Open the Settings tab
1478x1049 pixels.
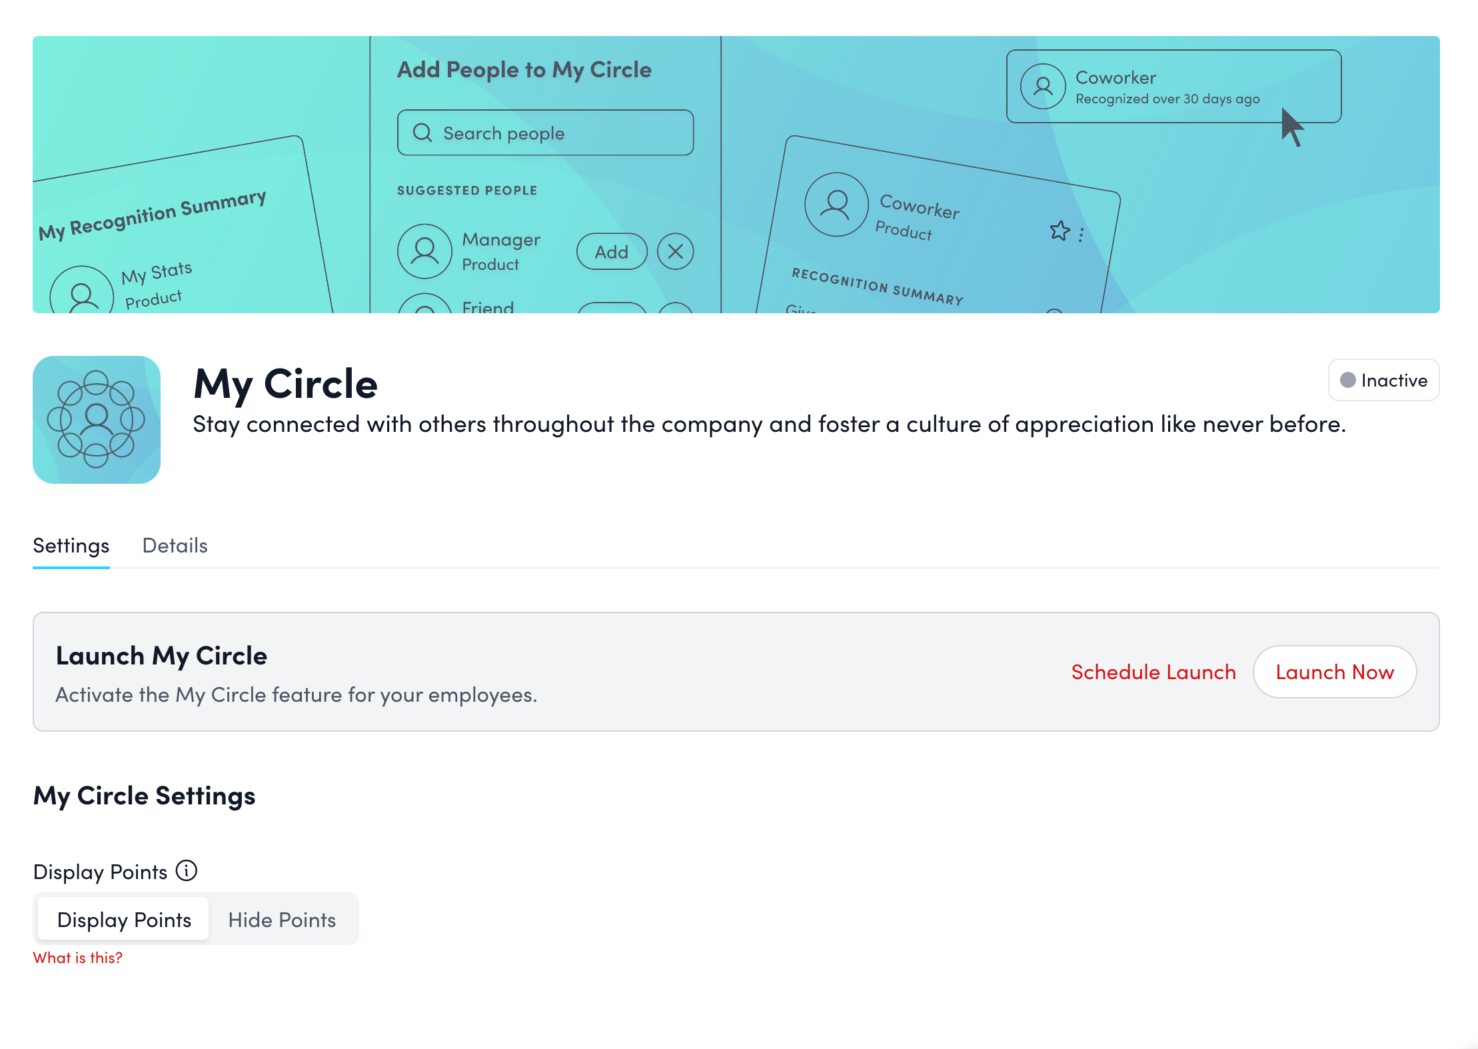pyautogui.click(x=71, y=546)
